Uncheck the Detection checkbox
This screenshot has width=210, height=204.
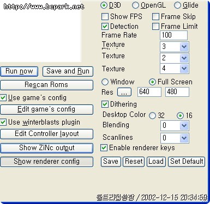pyautogui.click(x=105, y=27)
